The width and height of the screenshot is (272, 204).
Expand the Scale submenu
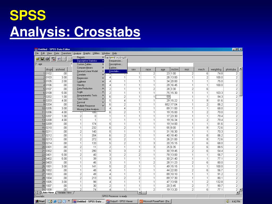tap(89, 92)
